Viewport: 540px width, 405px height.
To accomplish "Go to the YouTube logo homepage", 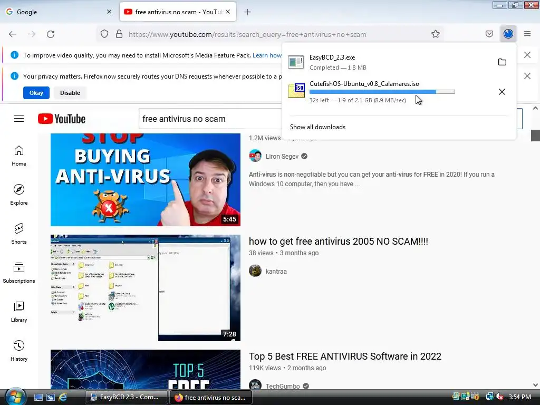I will click(62, 119).
